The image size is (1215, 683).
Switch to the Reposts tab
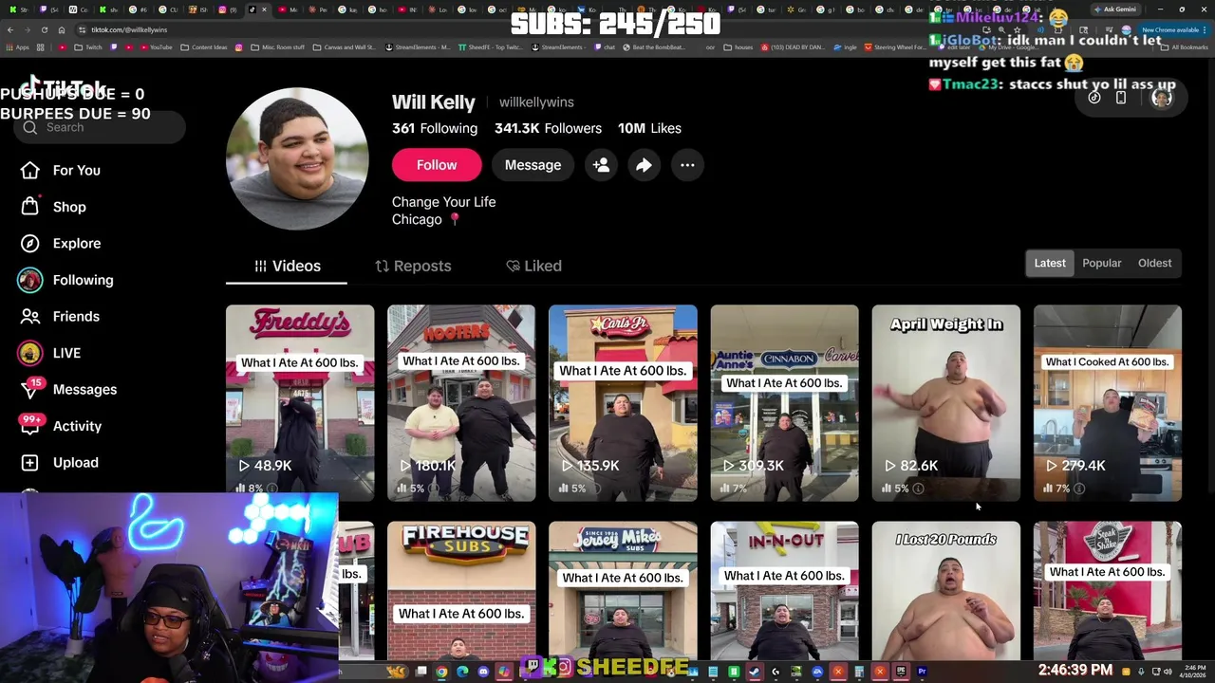tap(413, 267)
